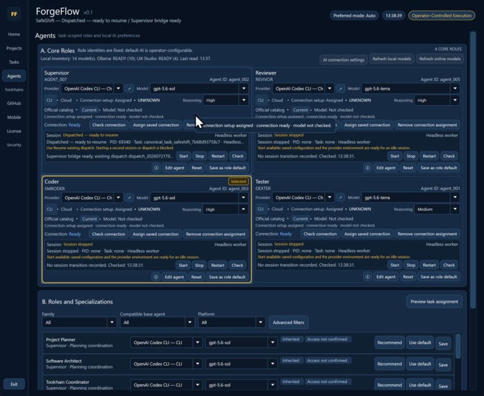Expand Supervisor provider dropdown
This screenshot has height=396, width=484.
click(x=118, y=89)
